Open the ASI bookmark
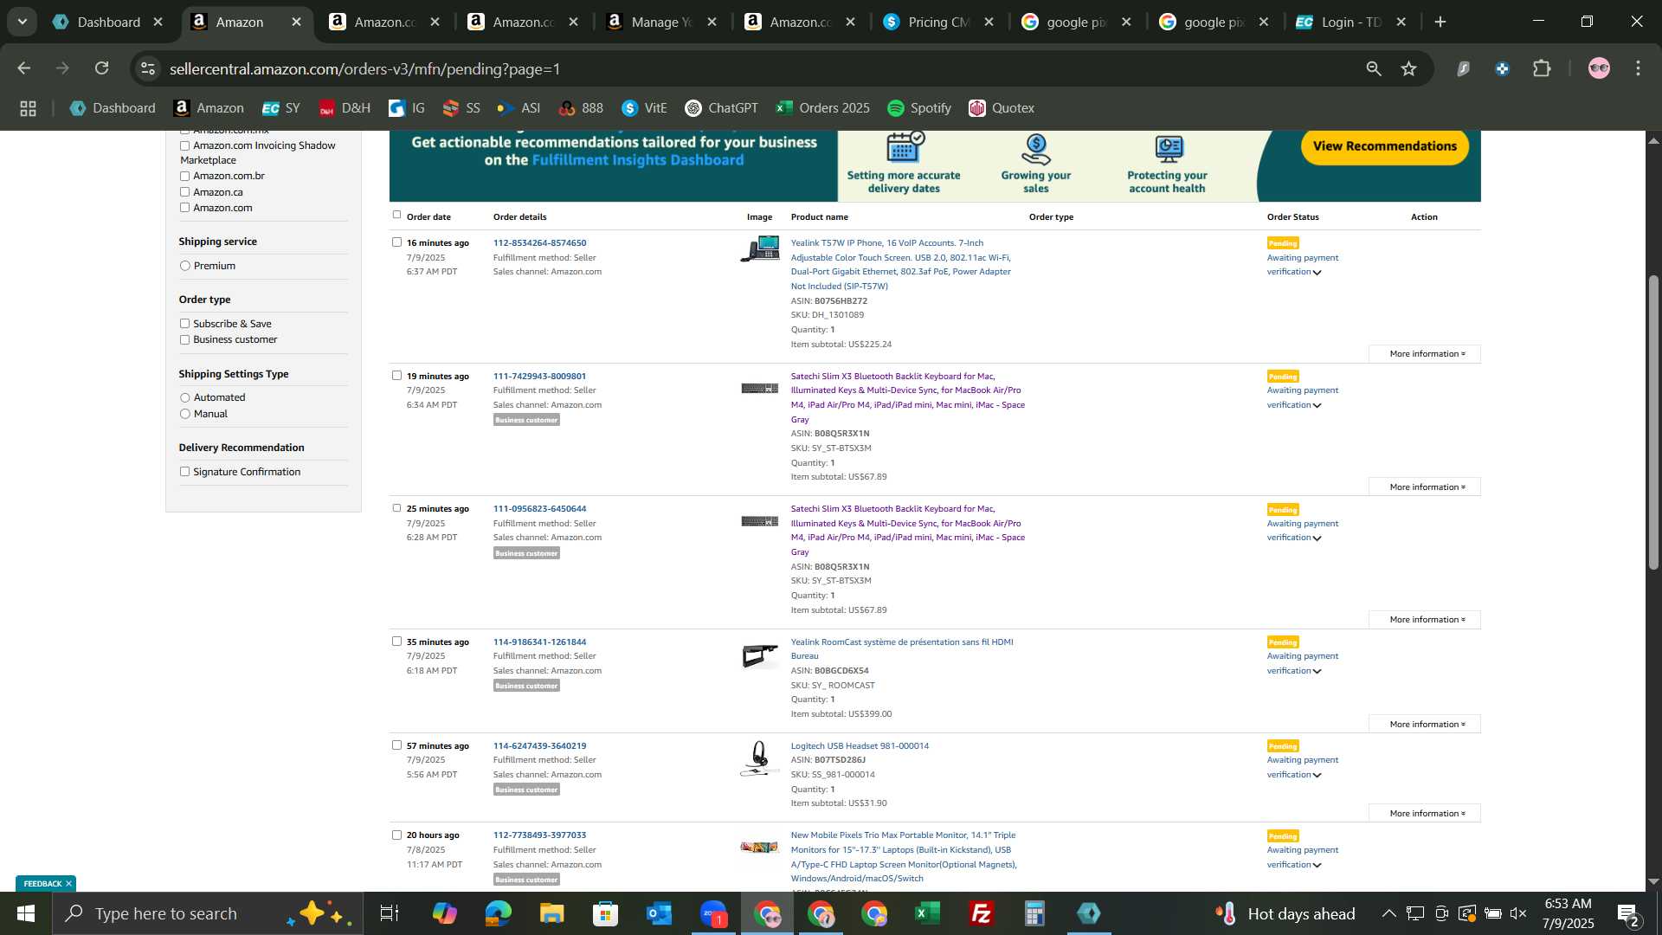This screenshot has height=935, width=1662. pos(519,108)
